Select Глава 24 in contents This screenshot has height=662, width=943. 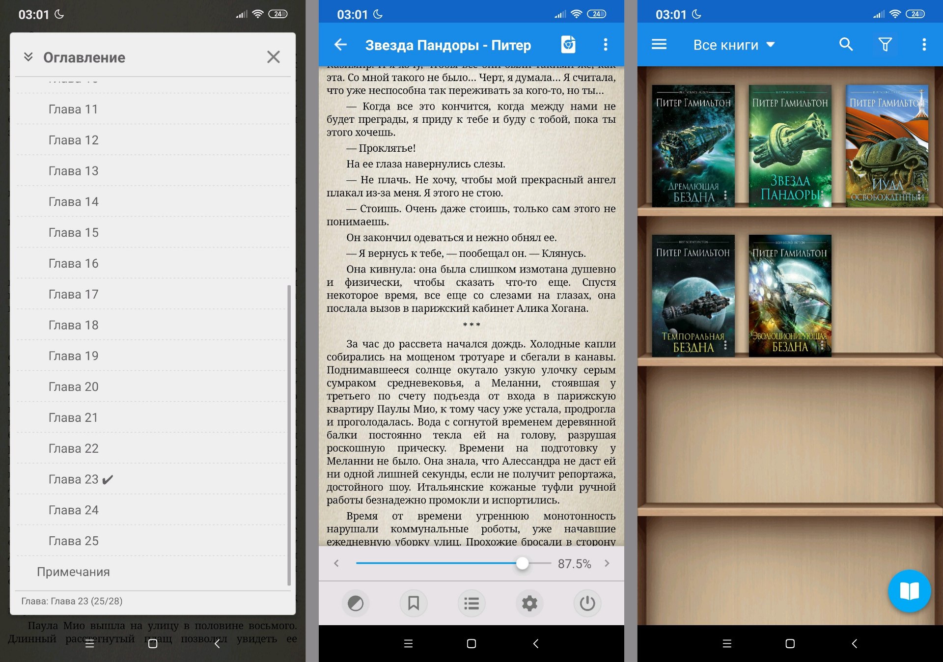(x=74, y=510)
